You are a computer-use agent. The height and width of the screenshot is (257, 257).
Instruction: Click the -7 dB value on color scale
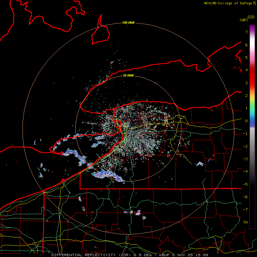pos(245,210)
